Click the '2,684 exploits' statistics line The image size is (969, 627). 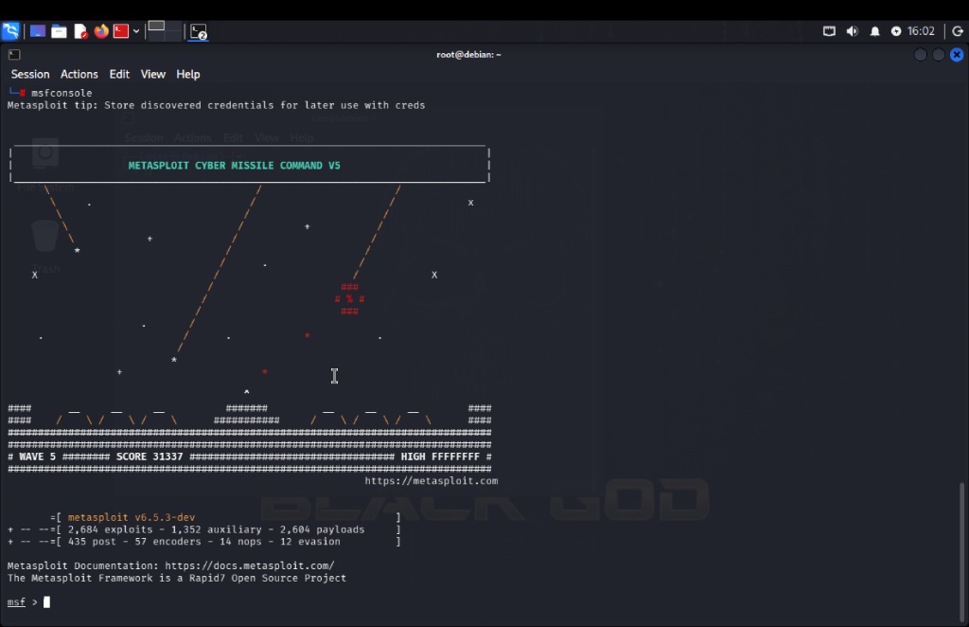[217, 529]
